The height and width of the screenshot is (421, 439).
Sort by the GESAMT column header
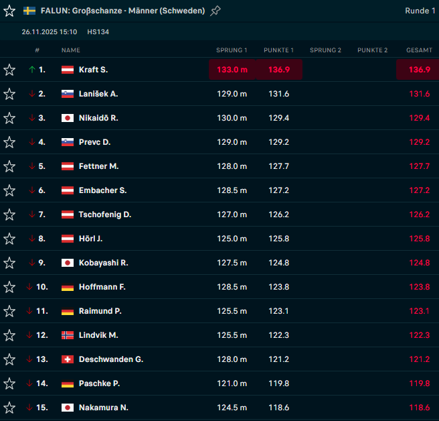pos(419,50)
